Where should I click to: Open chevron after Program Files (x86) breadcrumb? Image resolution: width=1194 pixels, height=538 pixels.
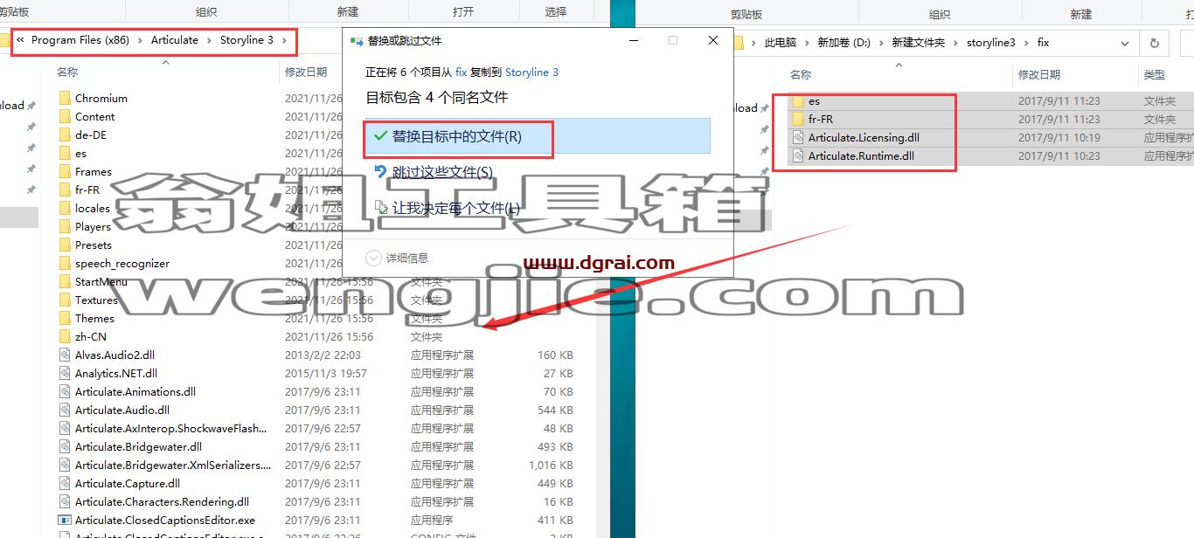click(x=141, y=40)
